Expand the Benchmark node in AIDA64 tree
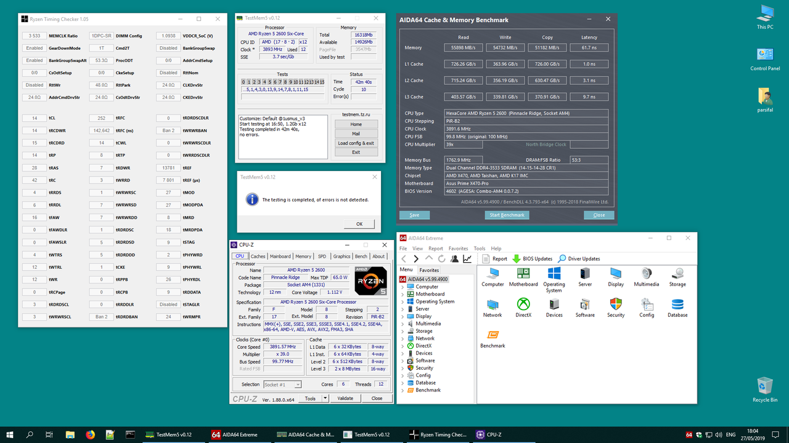 click(403, 390)
